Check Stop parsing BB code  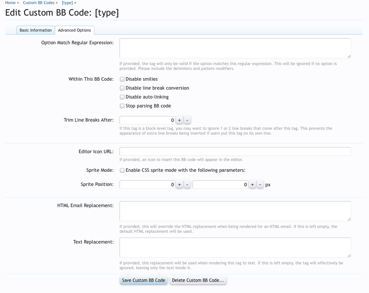[122, 106]
